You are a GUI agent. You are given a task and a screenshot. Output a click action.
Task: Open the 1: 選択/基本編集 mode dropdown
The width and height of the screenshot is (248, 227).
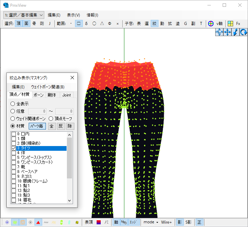click(x=24, y=15)
